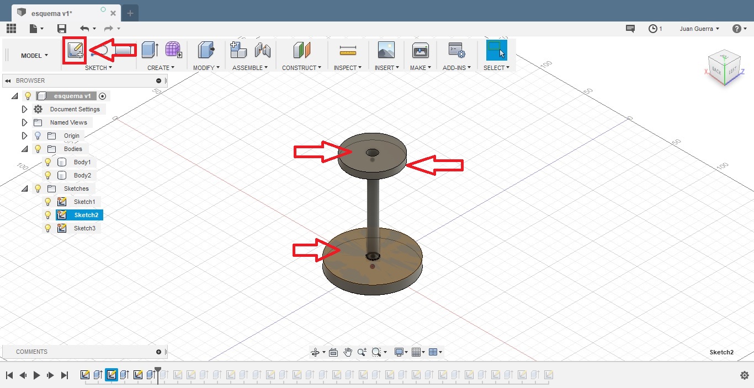This screenshot has width=754, height=388.
Task: Select Sketch3 in the browser tree
Action: click(84, 228)
